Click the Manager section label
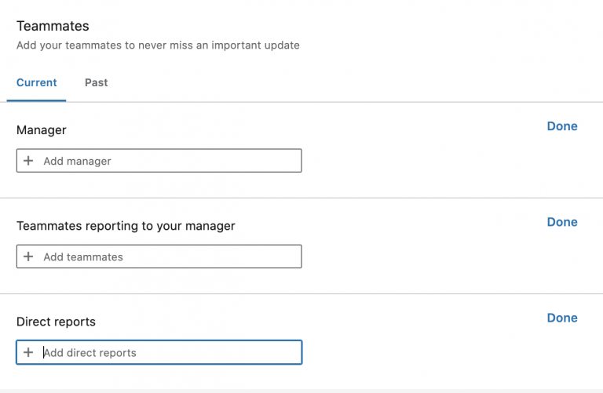Image resolution: width=603 pixels, height=393 pixels. pos(41,130)
